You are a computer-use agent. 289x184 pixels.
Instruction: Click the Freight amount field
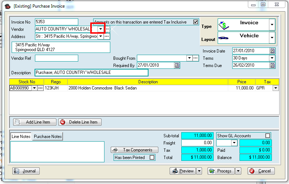(197, 143)
